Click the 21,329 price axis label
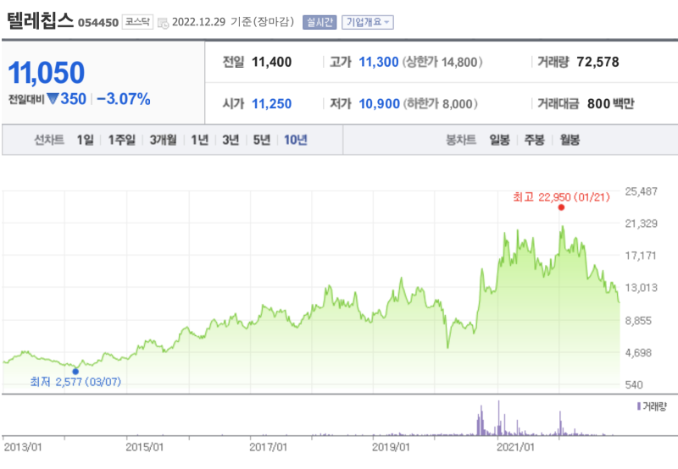The image size is (678, 469). pos(642,223)
